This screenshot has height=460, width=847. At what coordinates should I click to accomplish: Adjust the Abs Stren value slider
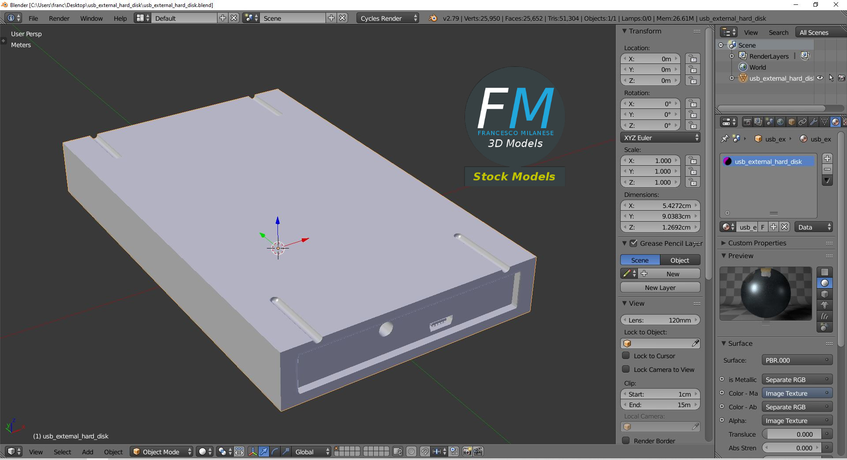792,448
